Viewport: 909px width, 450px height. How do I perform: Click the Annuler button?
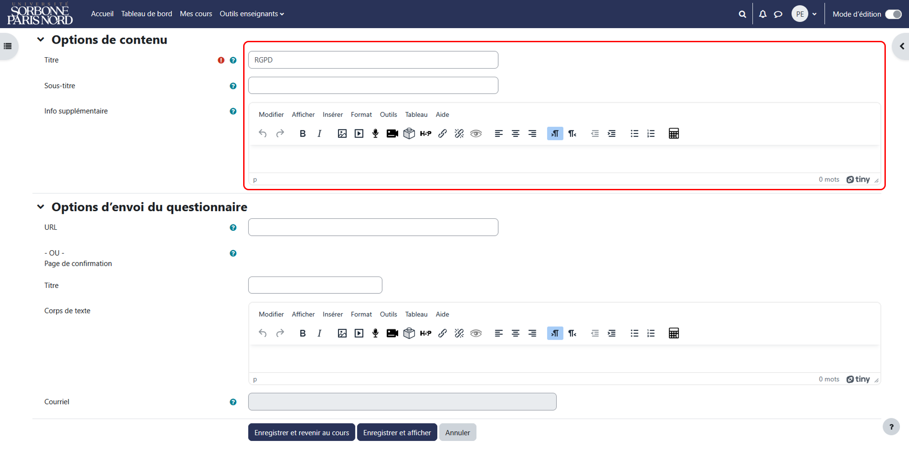click(x=458, y=432)
